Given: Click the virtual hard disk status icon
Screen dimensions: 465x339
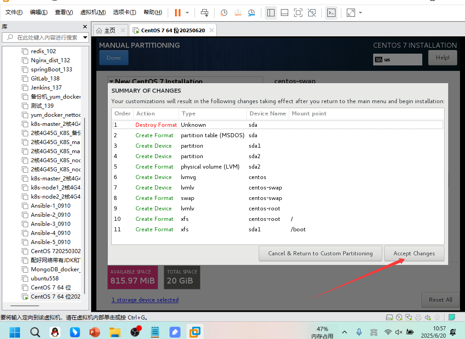Looking at the screenshot, I should point(390,317).
